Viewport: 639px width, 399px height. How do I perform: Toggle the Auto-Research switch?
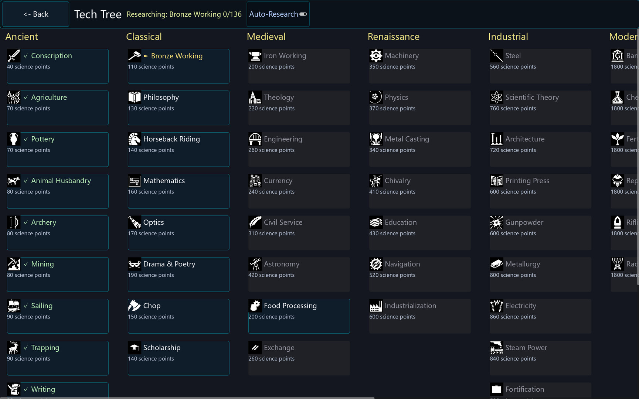click(303, 14)
